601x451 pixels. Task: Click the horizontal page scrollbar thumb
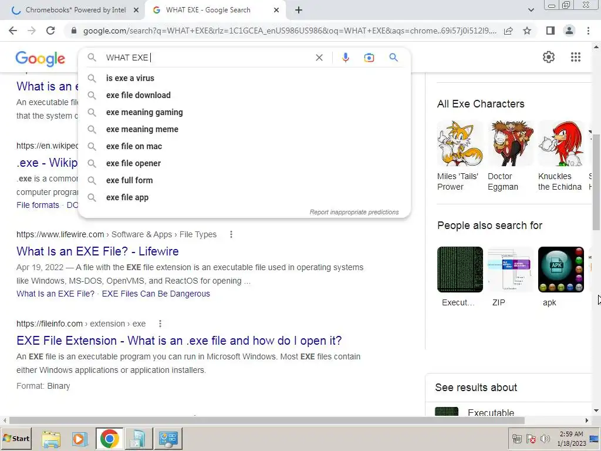267,420
